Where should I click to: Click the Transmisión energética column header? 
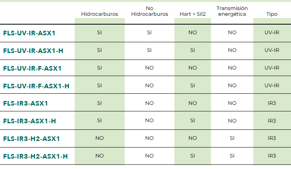232,11
